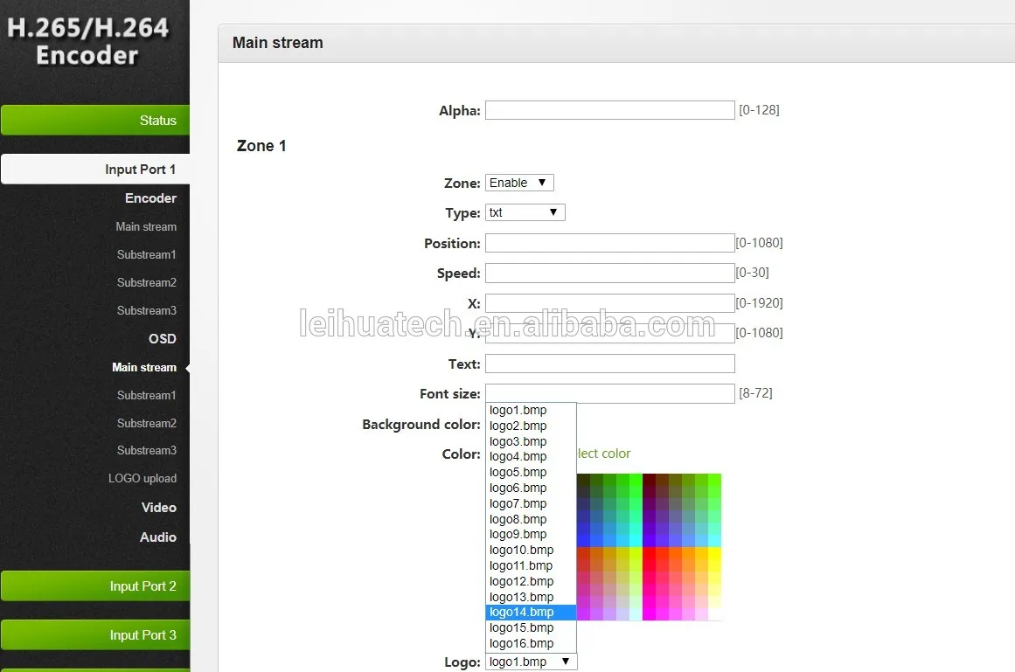Pick logo8.bmp from the list

click(531, 519)
